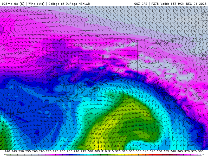Click the 'Wind (kts)' header label

coord(36,4)
